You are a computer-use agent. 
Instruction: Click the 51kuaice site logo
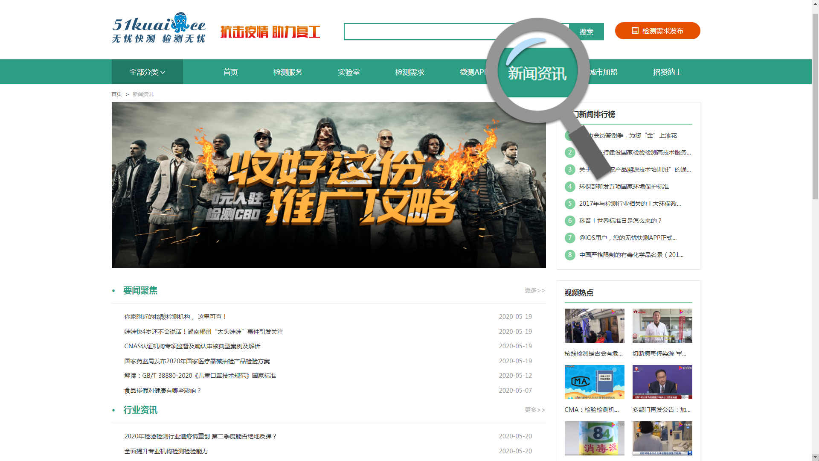[x=159, y=28]
